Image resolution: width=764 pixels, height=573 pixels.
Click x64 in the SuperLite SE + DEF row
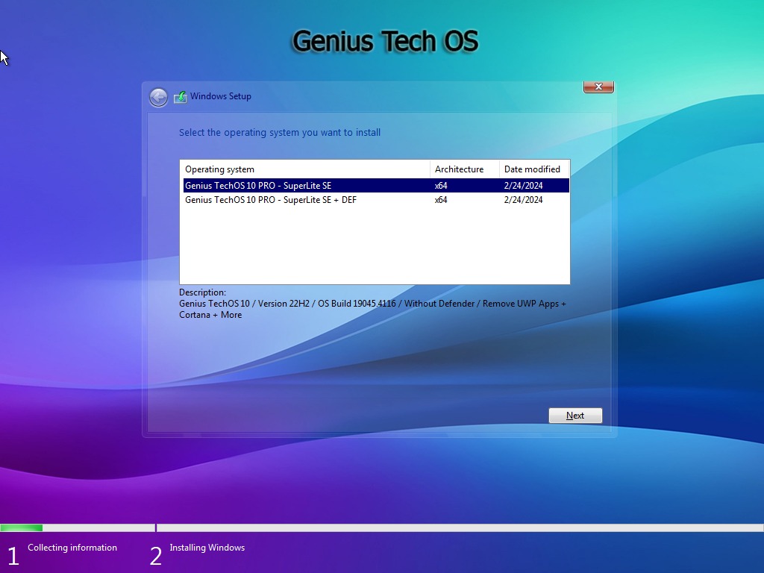441,200
